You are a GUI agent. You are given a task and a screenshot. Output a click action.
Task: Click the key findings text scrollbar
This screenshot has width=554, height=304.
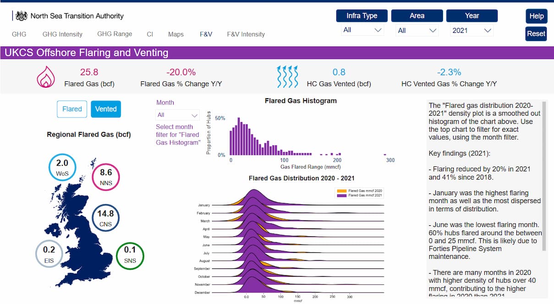click(544, 176)
